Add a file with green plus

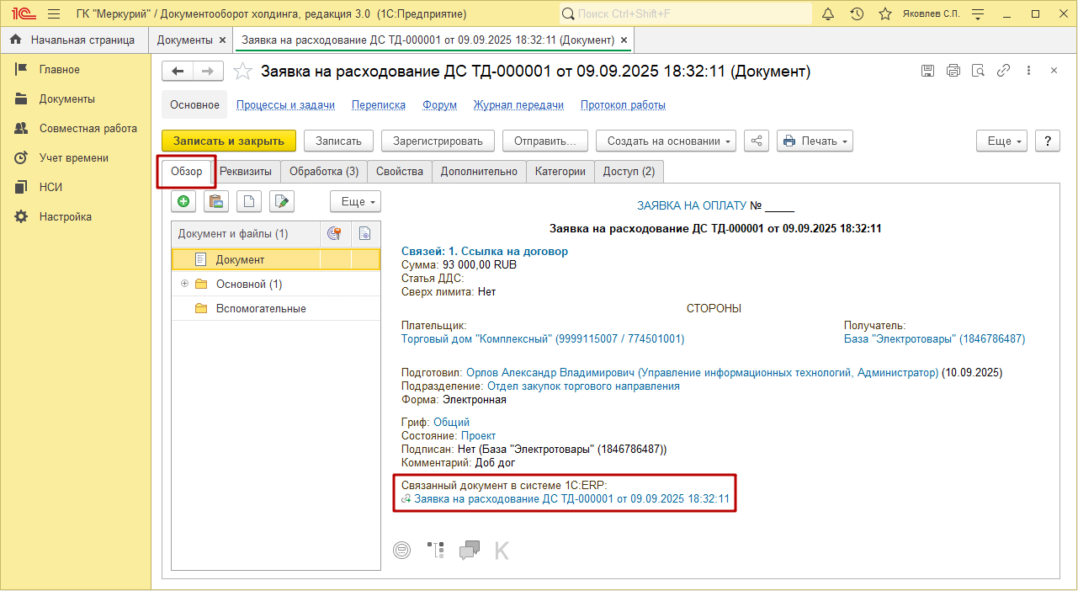click(183, 201)
